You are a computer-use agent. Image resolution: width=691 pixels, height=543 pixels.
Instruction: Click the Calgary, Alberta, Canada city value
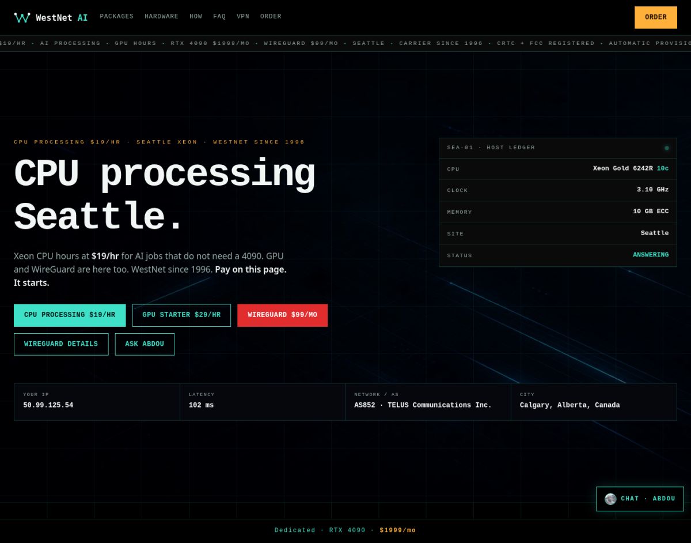pyautogui.click(x=570, y=405)
